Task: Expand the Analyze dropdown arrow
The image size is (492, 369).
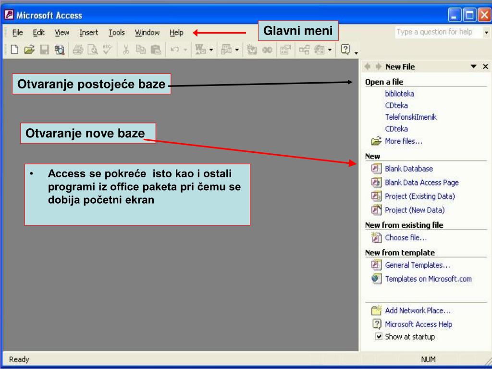Action: click(237, 49)
